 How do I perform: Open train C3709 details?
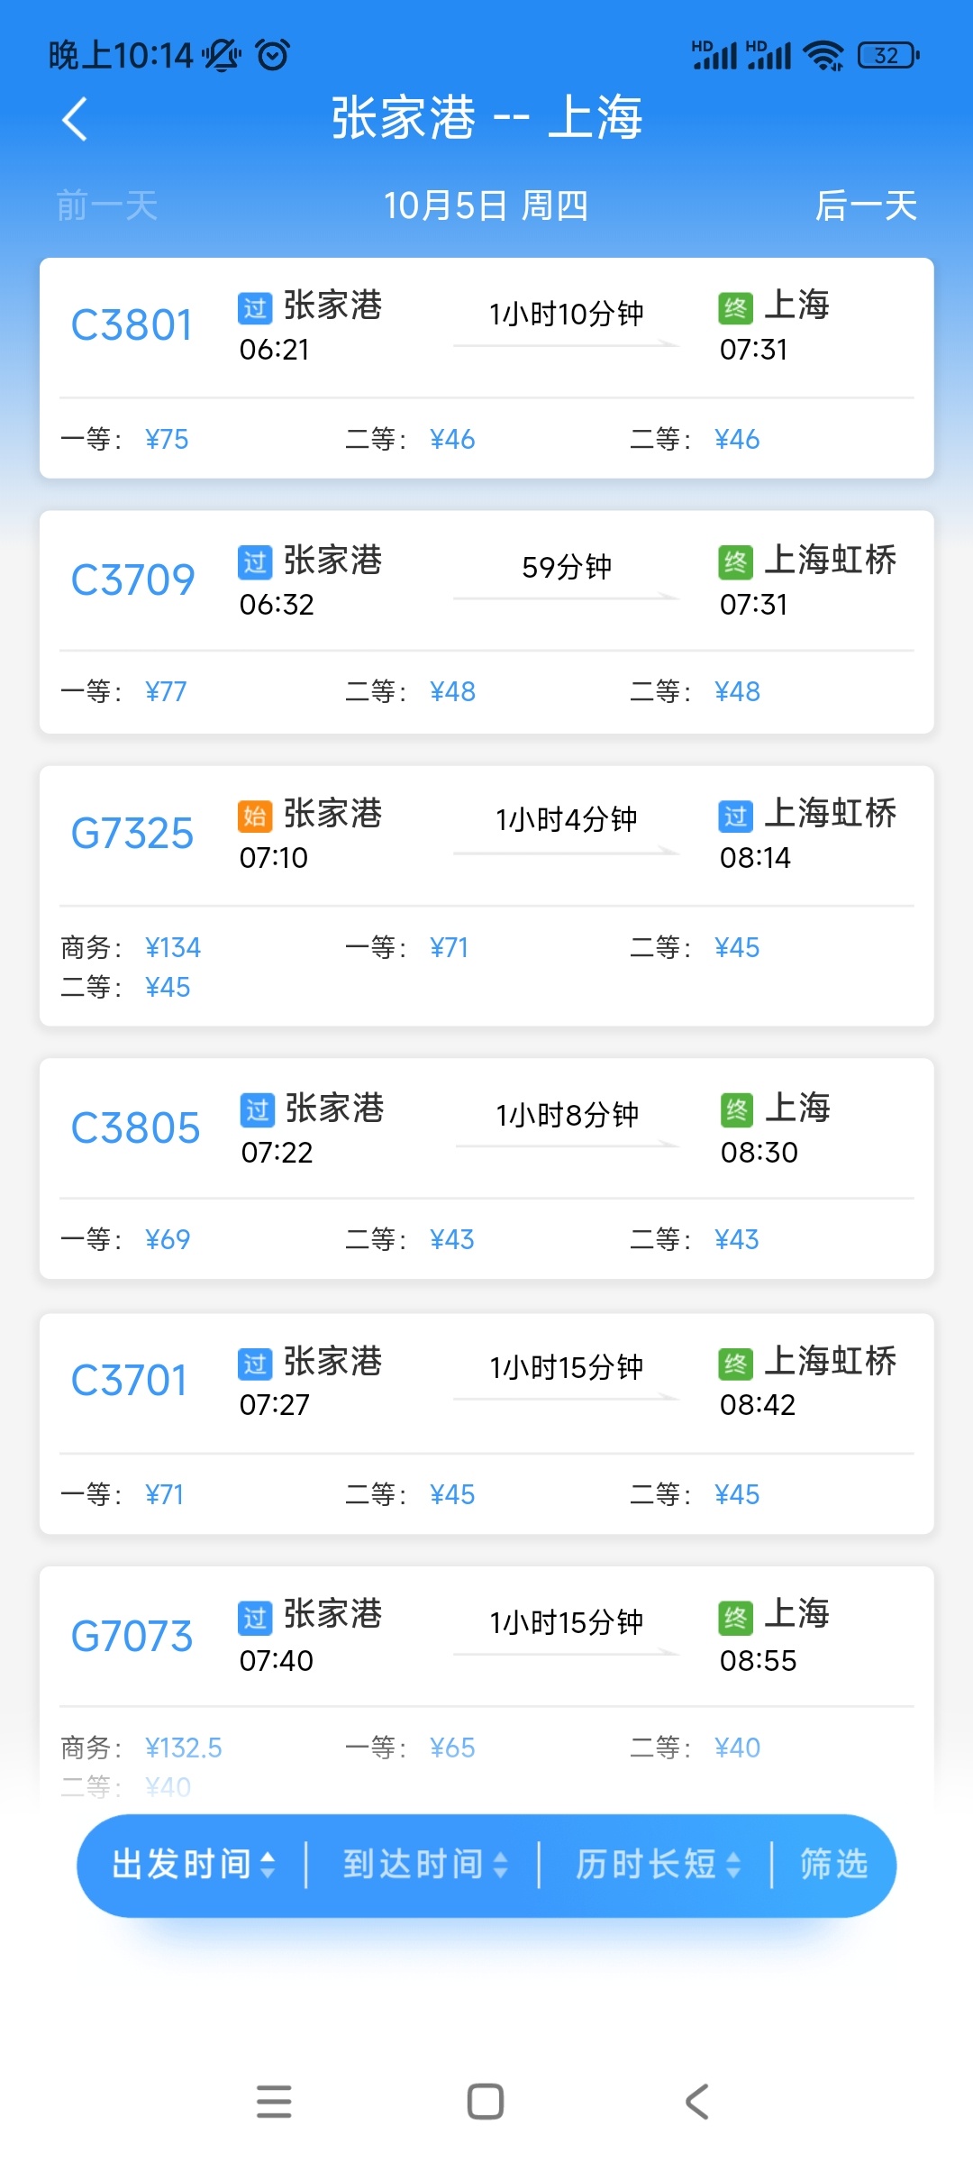click(x=486, y=622)
